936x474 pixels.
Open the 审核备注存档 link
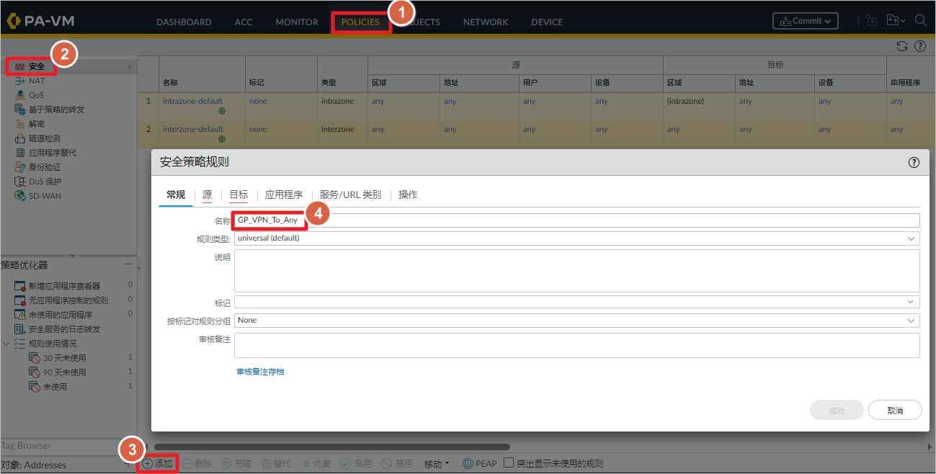pos(260,372)
